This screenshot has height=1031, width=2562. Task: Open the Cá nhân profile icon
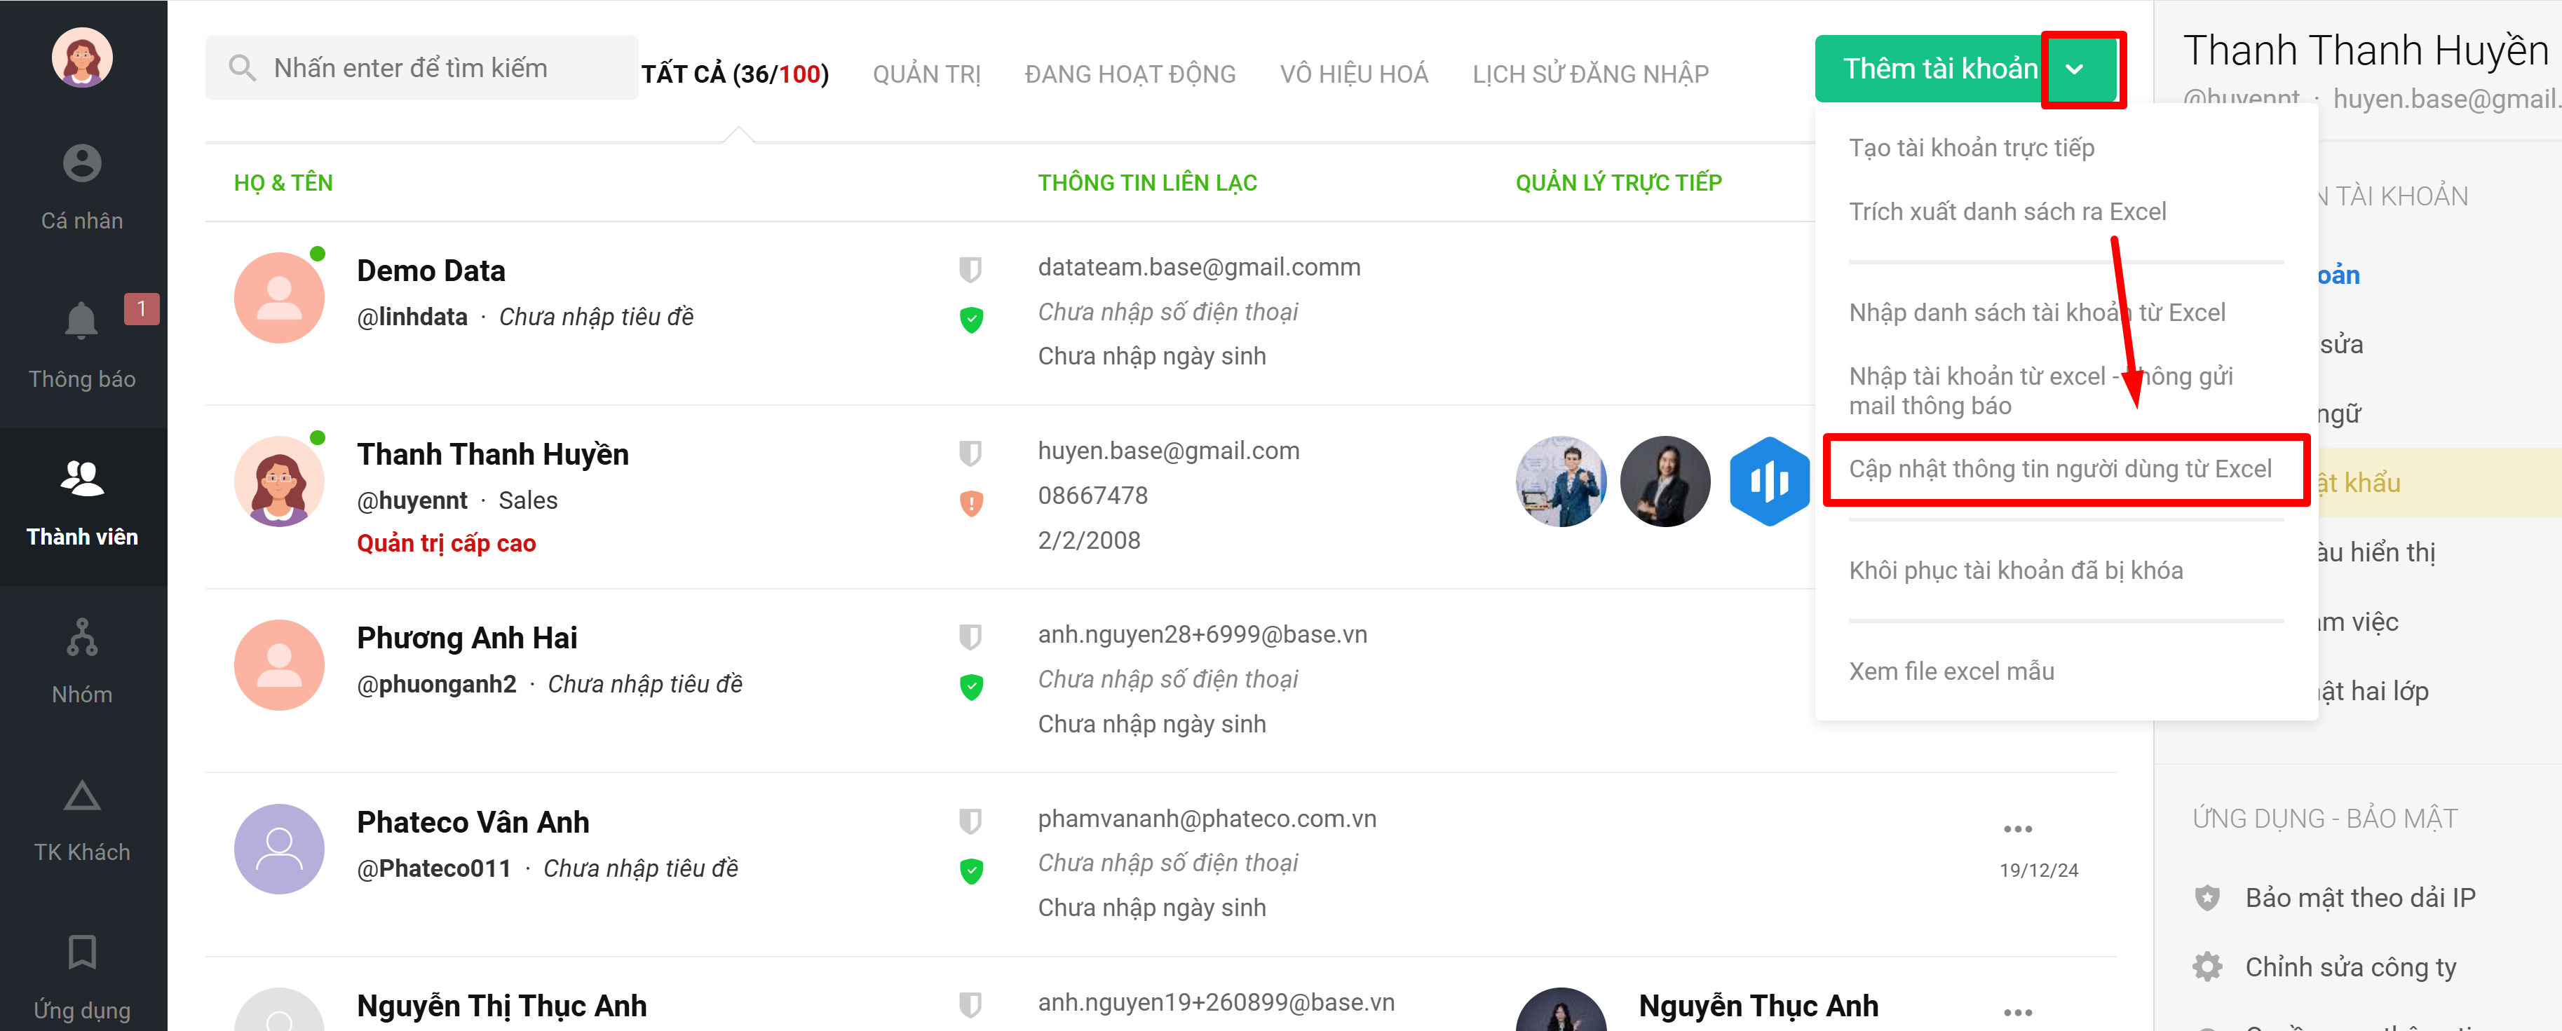tap(81, 163)
